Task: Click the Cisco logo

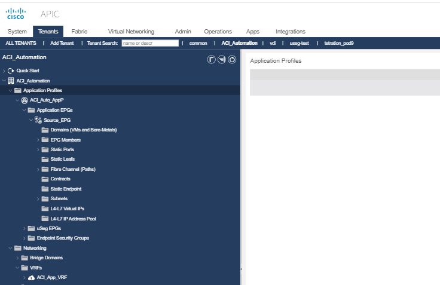Action: point(16,14)
